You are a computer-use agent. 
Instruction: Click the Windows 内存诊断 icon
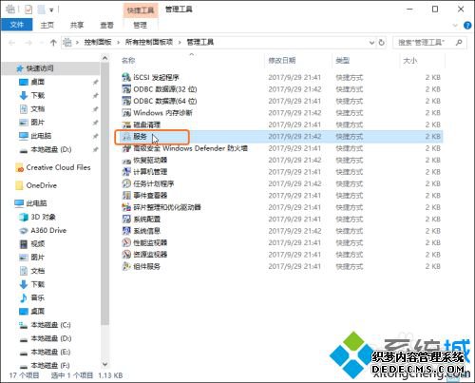(126, 112)
